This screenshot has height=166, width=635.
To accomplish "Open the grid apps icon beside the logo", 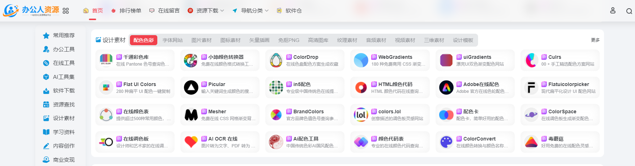I will coord(66,11).
